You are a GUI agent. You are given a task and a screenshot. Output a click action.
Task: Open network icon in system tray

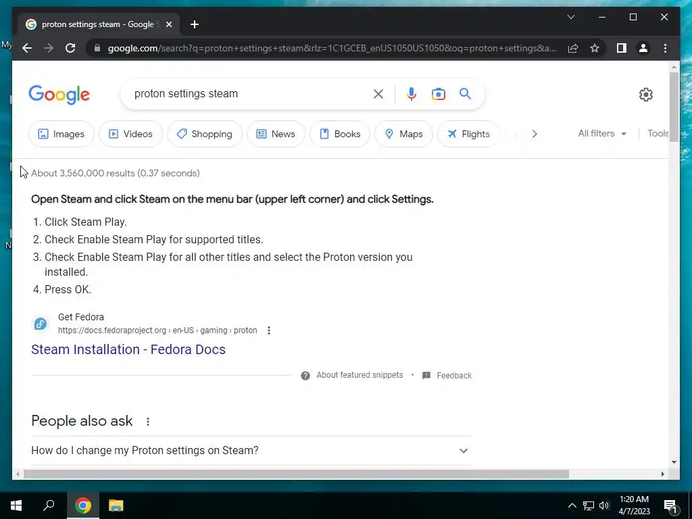point(589,505)
